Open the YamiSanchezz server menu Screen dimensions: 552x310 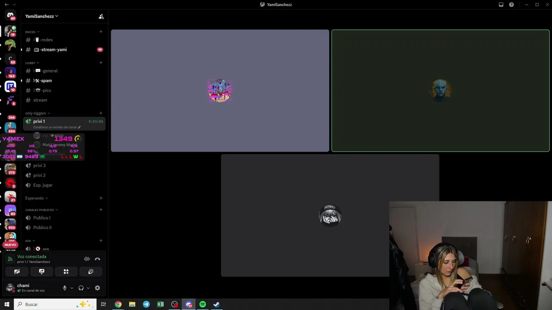coord(41,16)
